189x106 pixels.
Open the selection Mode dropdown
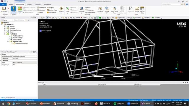[84, 18]
